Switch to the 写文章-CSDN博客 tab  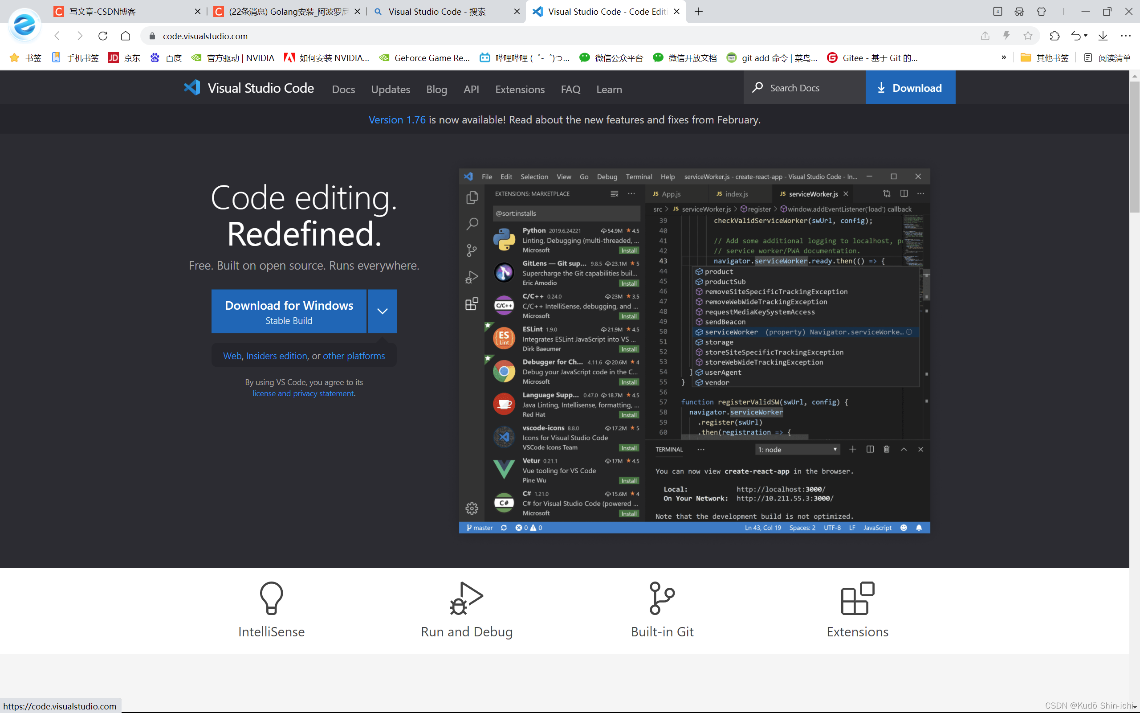click(103, 12)
